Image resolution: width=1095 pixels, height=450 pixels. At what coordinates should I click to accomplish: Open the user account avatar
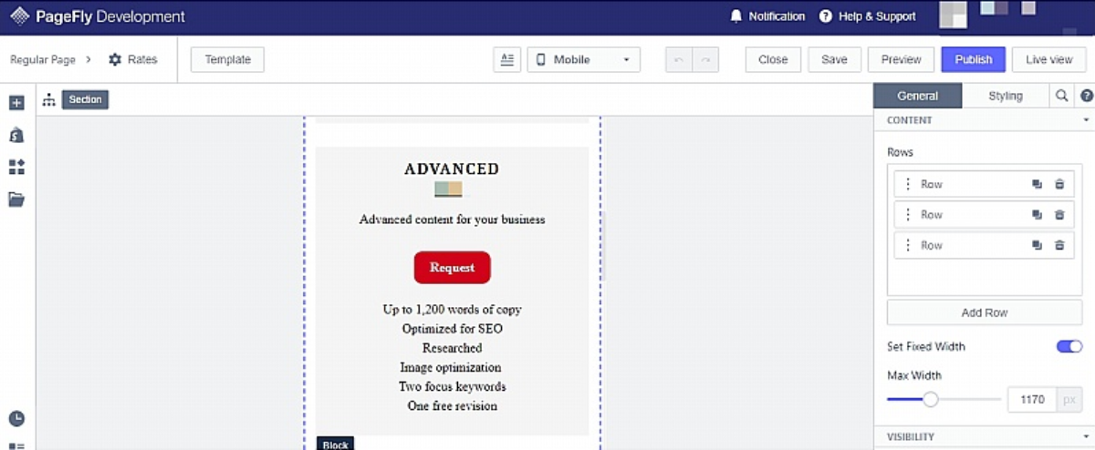[x=953, y=15]
